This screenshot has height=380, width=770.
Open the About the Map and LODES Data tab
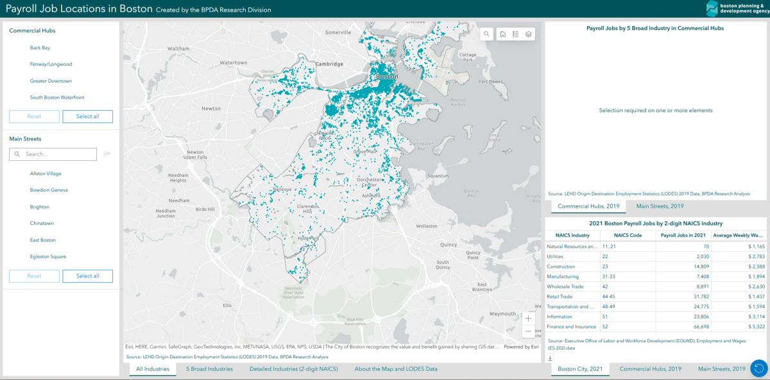point(397,368)
